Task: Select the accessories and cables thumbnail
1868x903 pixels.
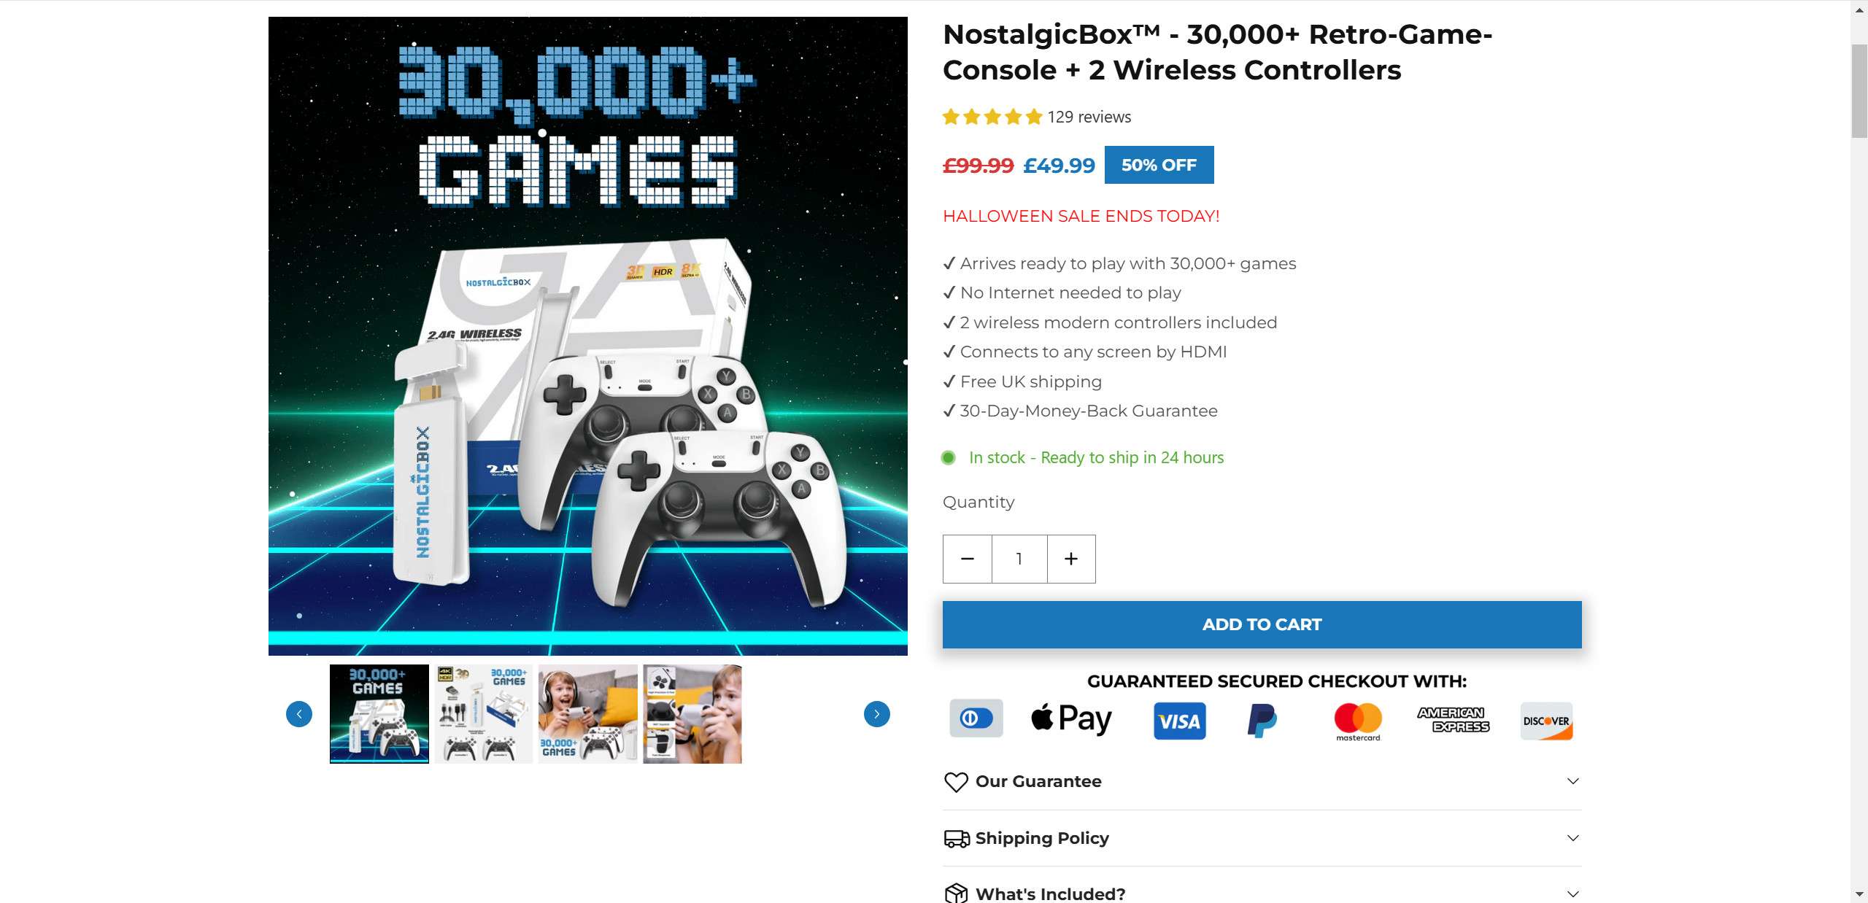Action: click(x=484, y=714)
